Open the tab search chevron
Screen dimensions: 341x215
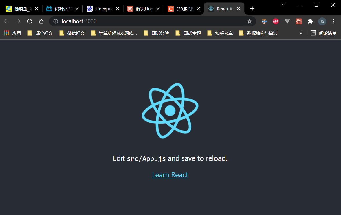(283, 5)
